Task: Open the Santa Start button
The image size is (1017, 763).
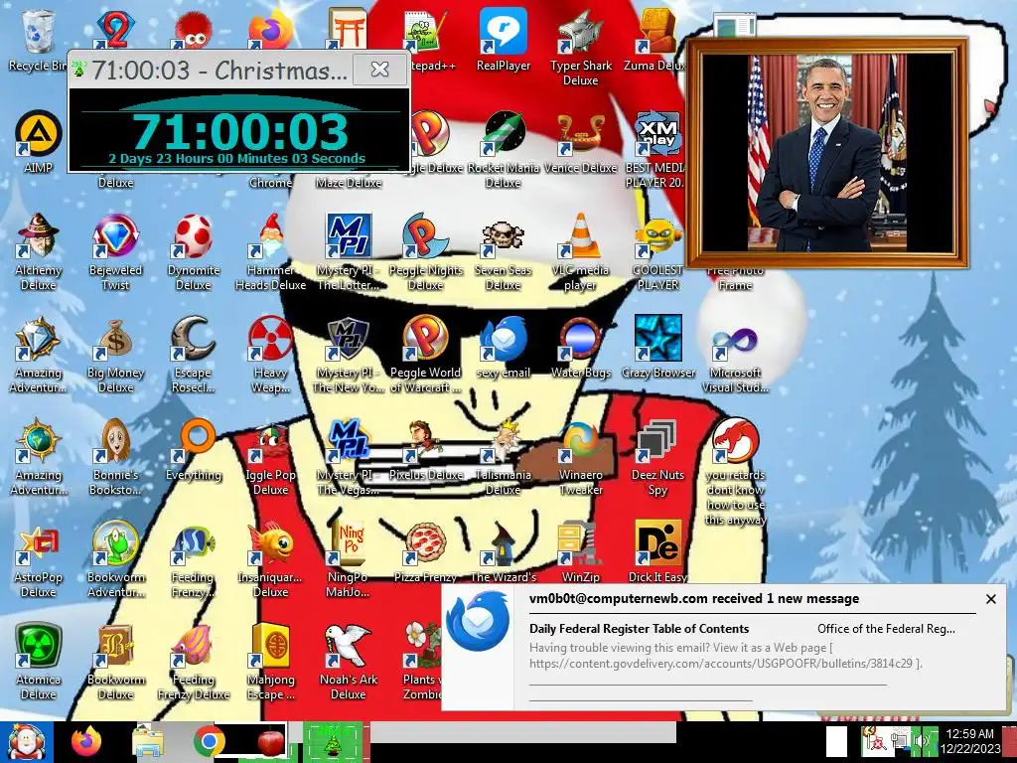Action: [26, 742]
